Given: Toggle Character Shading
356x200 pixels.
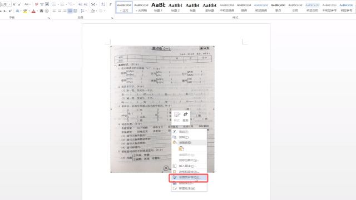Looking at the screenshot, I should [x=41, y=11].
